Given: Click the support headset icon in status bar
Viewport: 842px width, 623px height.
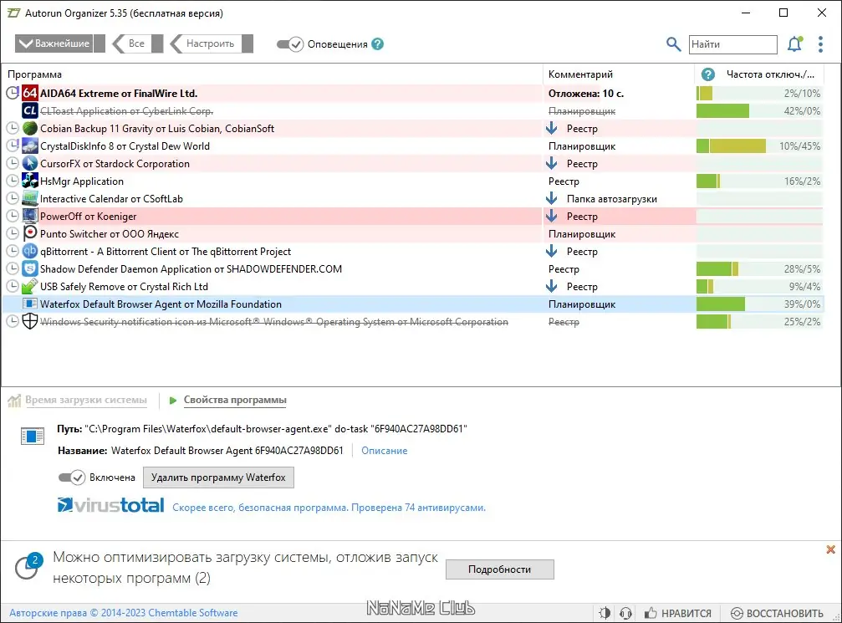Looking at the screenshot, I should point(625,613).
